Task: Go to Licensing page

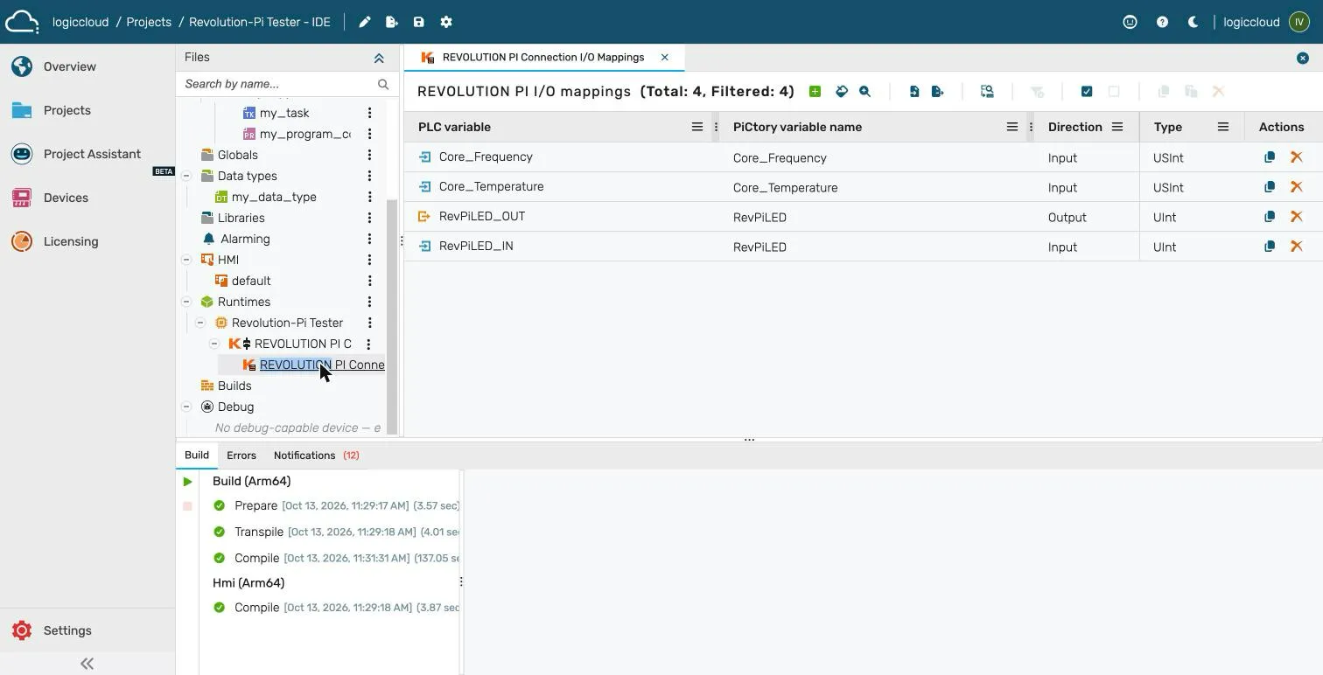Action: 71,241
